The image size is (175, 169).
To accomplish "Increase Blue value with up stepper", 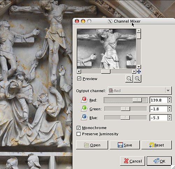I will click(169, 116).
